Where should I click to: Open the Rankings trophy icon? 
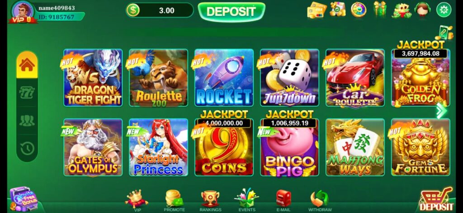click(x=210, y=198)
